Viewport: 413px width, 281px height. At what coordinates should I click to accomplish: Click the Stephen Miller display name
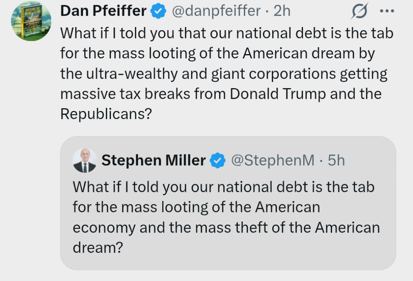coord(153,161)
